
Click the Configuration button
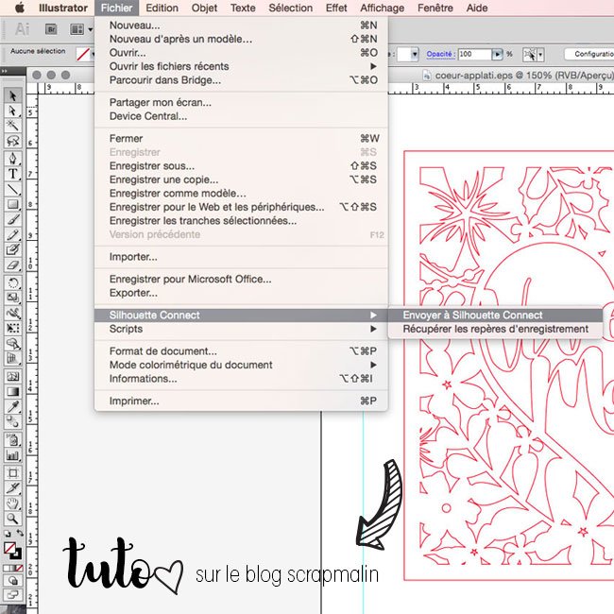pos(590,54)
